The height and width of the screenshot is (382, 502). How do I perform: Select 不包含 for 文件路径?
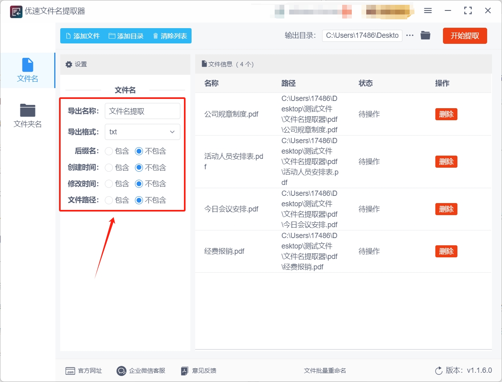click(139, 200)
